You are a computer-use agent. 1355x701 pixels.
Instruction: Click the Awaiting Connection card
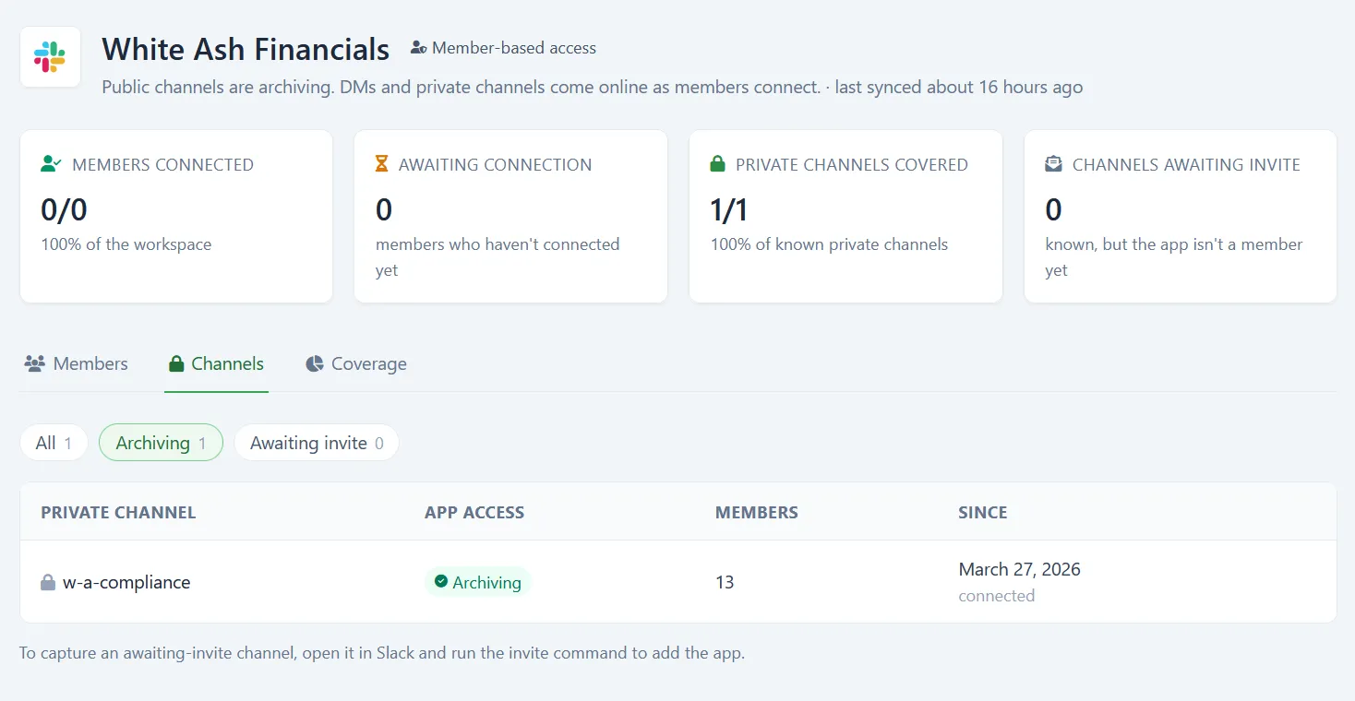coord(510,216)
